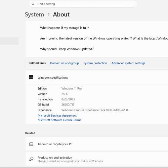Select the Windows Feature Experience Pack text
168x168 pixels.
coord(94,110)
